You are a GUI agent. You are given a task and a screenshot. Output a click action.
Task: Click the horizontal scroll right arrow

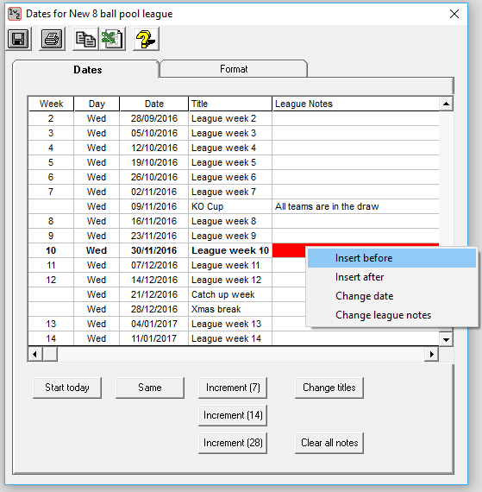pyautogui.click(x=431, y=354)
